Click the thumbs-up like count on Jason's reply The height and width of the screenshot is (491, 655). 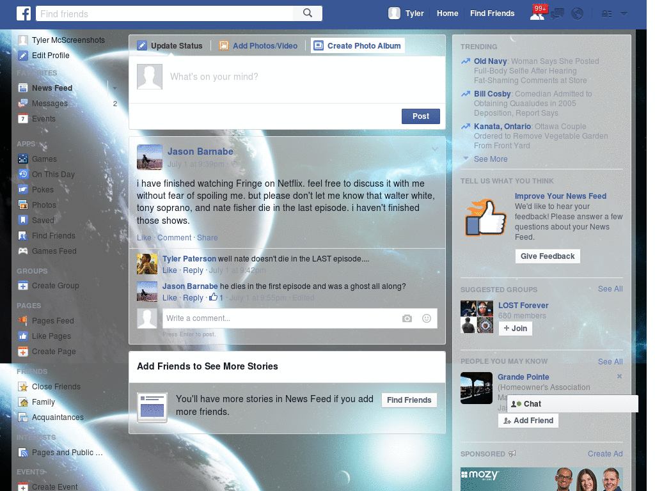216,298
